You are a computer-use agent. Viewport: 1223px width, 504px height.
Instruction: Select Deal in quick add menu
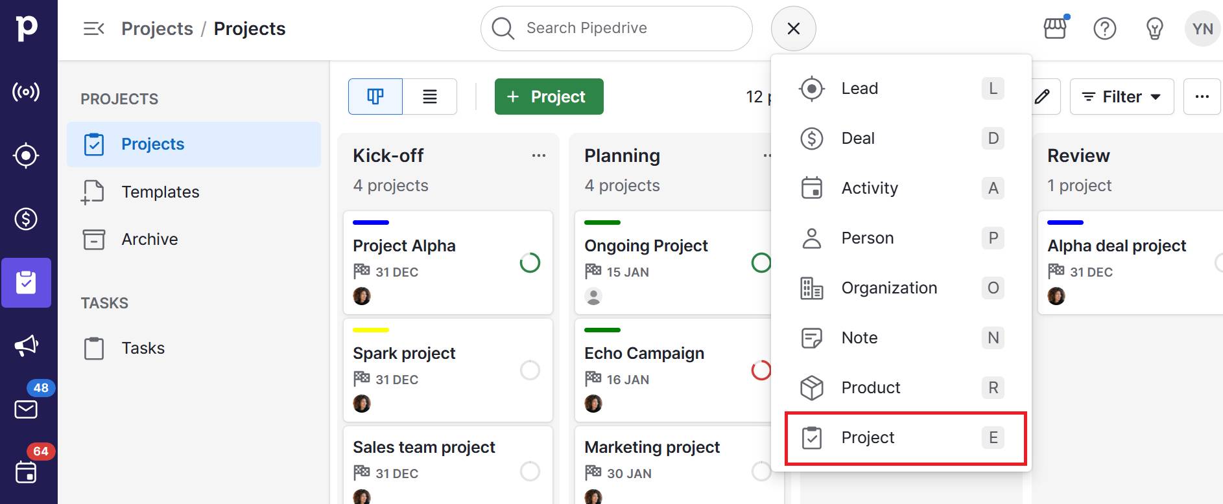(x=901, y=138)
